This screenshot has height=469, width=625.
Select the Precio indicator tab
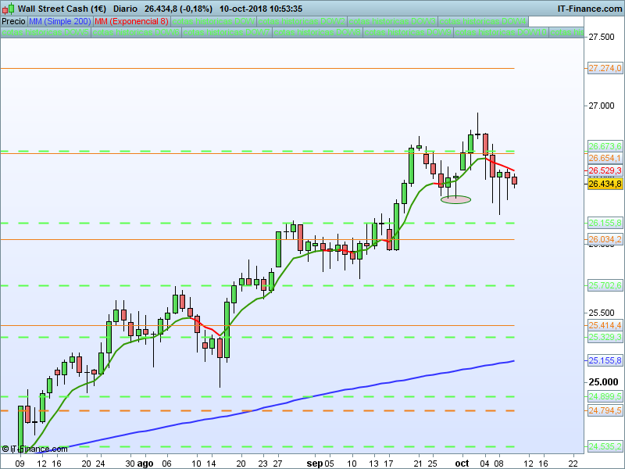tap(13, 21)
